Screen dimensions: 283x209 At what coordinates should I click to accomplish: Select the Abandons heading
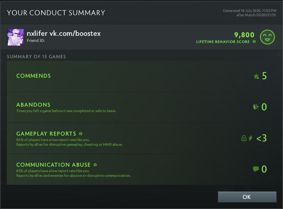point(33,105)
